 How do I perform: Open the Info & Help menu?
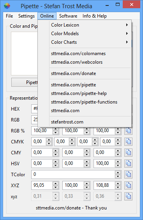point(95,16)
